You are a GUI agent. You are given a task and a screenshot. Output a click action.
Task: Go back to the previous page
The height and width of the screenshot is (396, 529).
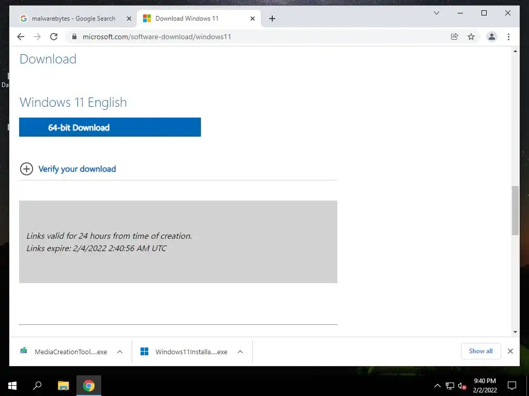pos(21,37)
